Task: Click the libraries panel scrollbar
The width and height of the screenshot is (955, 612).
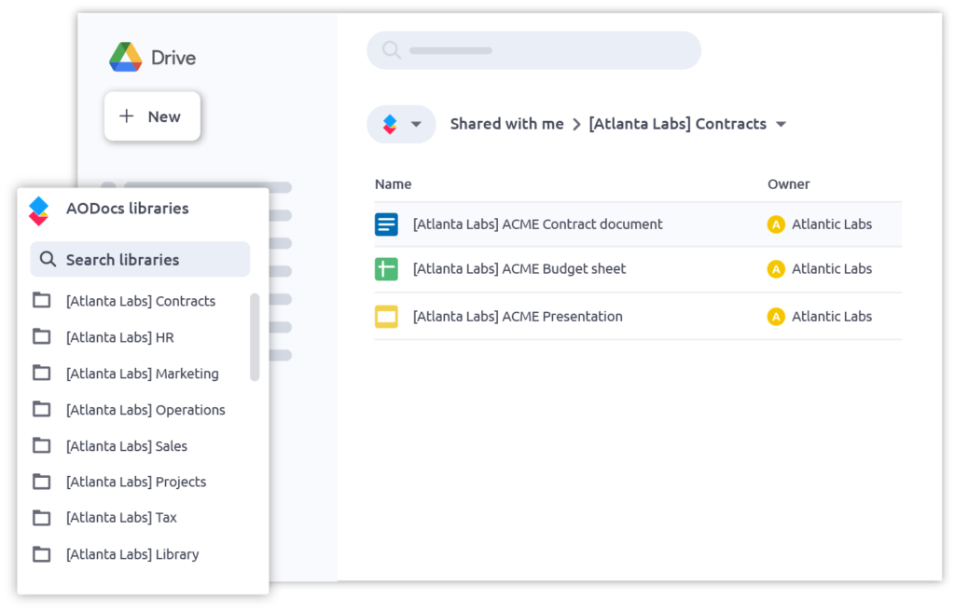Action: (255, 337)
